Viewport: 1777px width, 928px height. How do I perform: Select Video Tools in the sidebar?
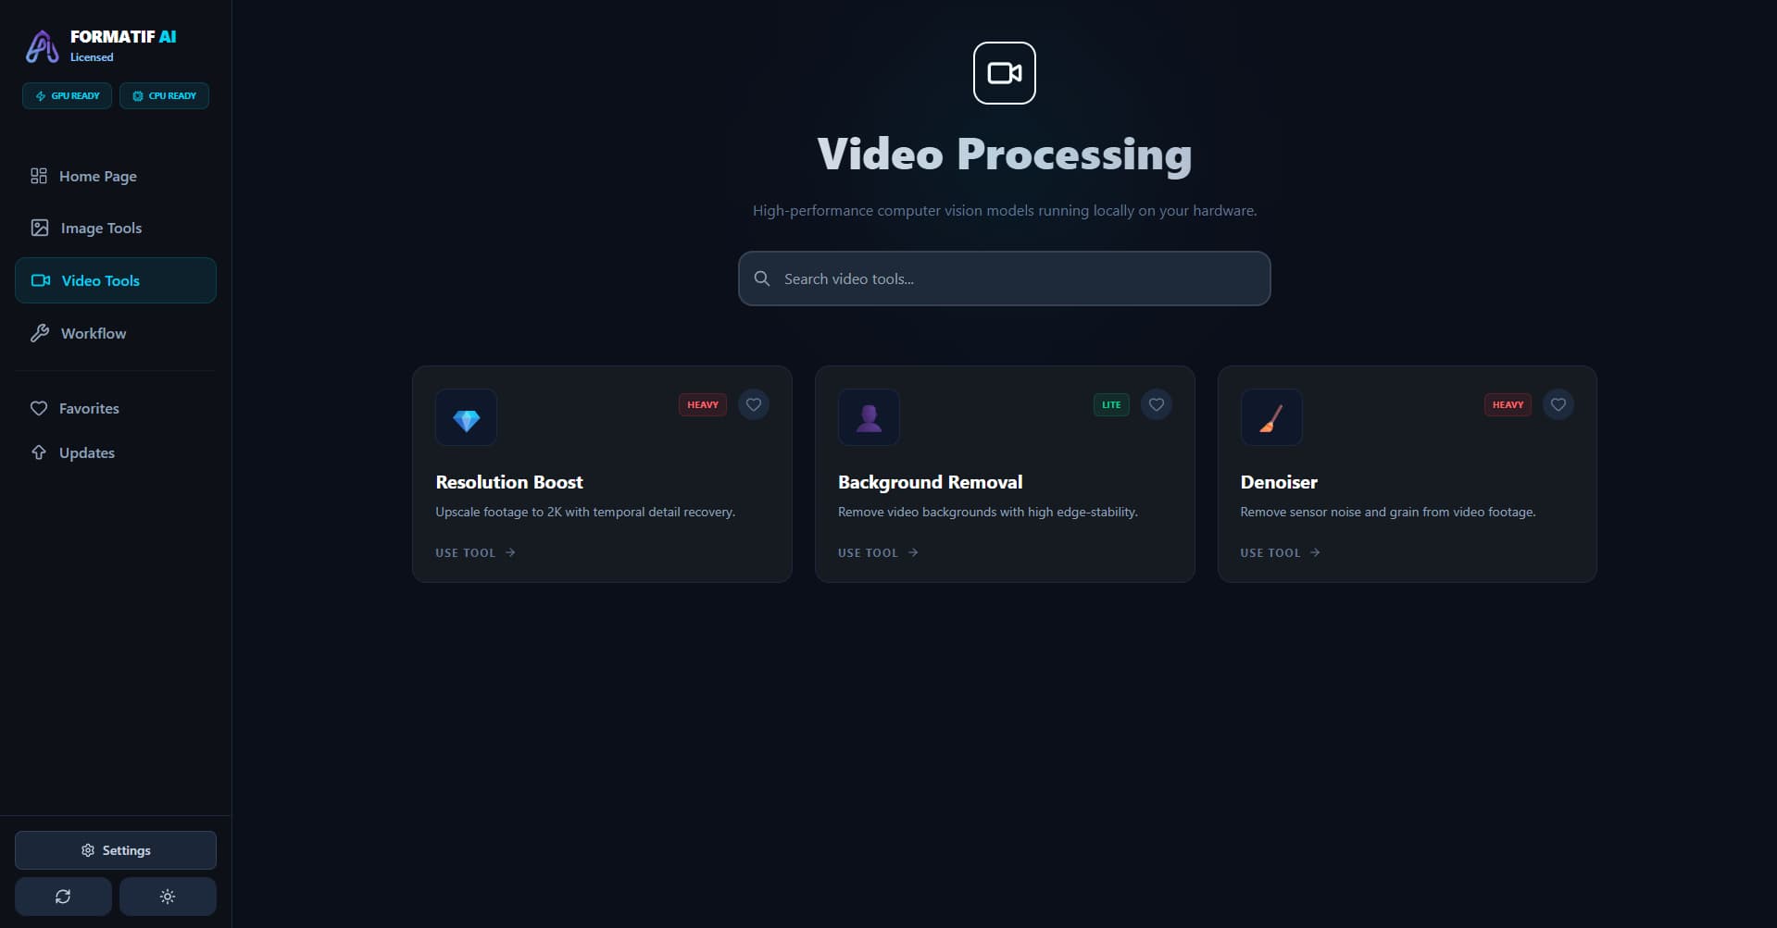coord(116,280)
